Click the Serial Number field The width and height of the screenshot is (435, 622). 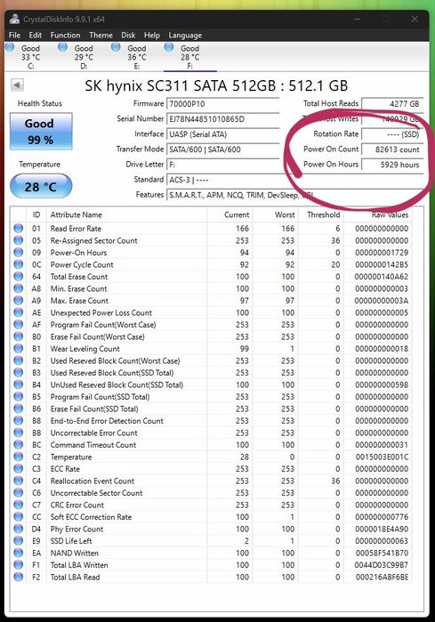coord(223,119)
